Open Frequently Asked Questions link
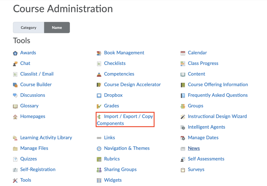267x186 pixels. coord(218,95)
